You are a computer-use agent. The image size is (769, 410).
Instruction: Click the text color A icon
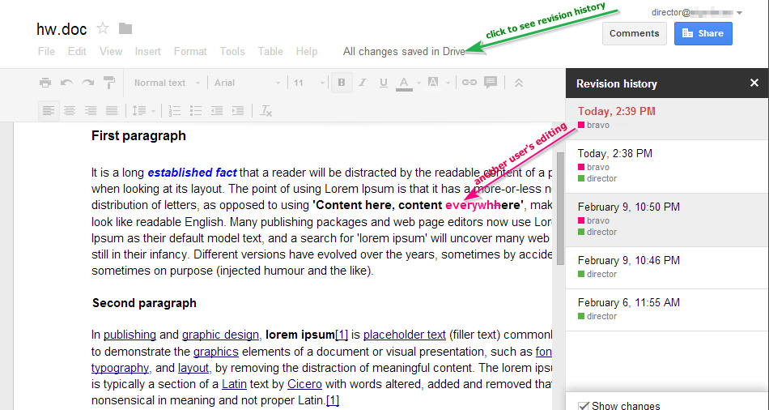404,83
